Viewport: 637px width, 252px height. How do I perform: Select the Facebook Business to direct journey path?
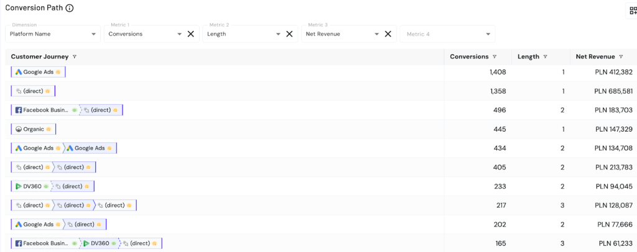pos(67,110)
